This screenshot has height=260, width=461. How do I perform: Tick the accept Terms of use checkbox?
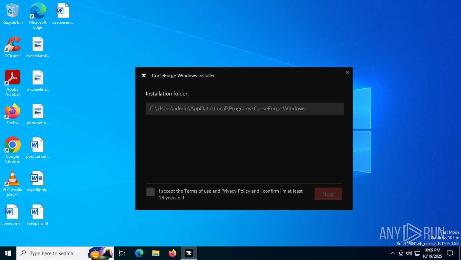[151, 192]
